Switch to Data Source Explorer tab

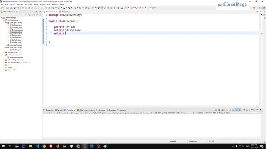coord(86,110)
